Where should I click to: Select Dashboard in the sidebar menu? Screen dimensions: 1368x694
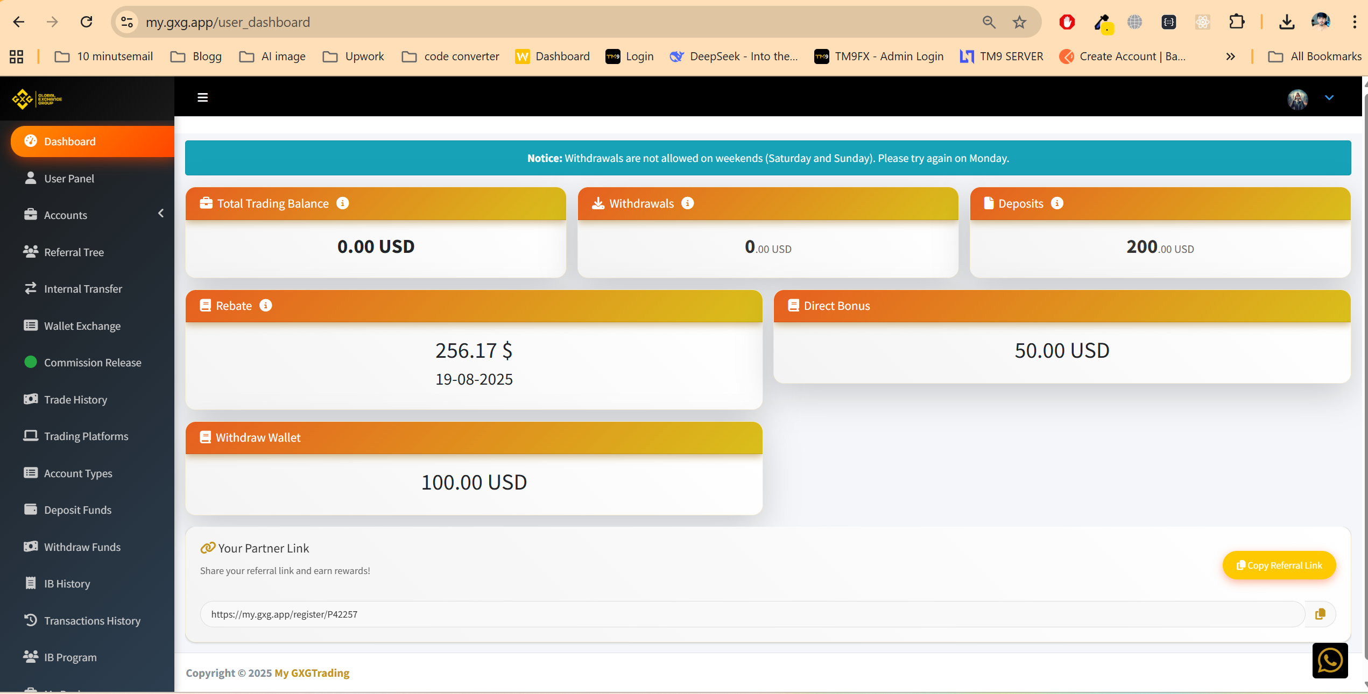click(70, 141)
